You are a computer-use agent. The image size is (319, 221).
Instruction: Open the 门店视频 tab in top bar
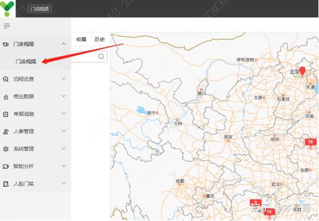pos(40,9)
